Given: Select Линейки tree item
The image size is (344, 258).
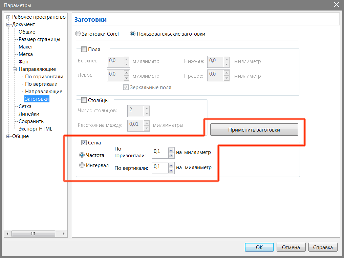Looking at the screenshot, I should [x=29, y=114].
